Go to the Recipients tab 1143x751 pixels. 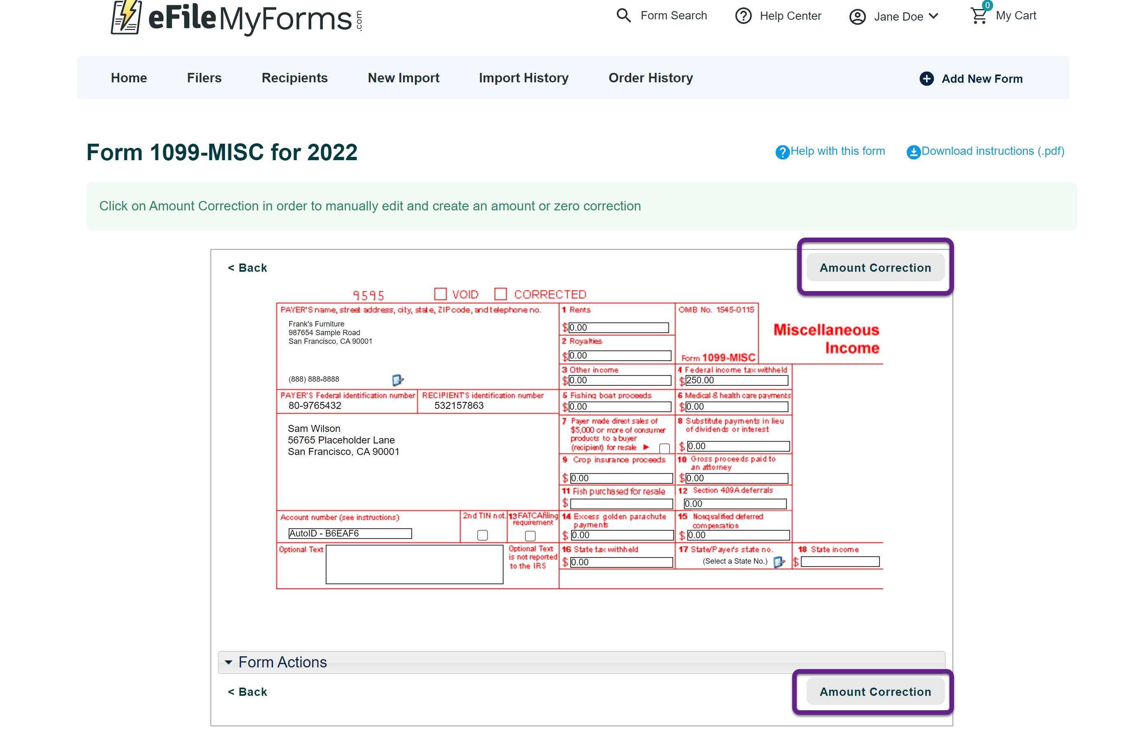tap(294, 78)
